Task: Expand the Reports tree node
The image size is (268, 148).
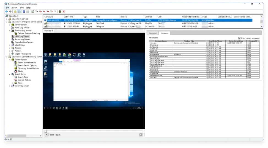Action: coord(10,48)
